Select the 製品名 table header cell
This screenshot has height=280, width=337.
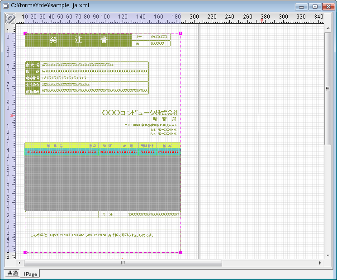click(56, 146)
